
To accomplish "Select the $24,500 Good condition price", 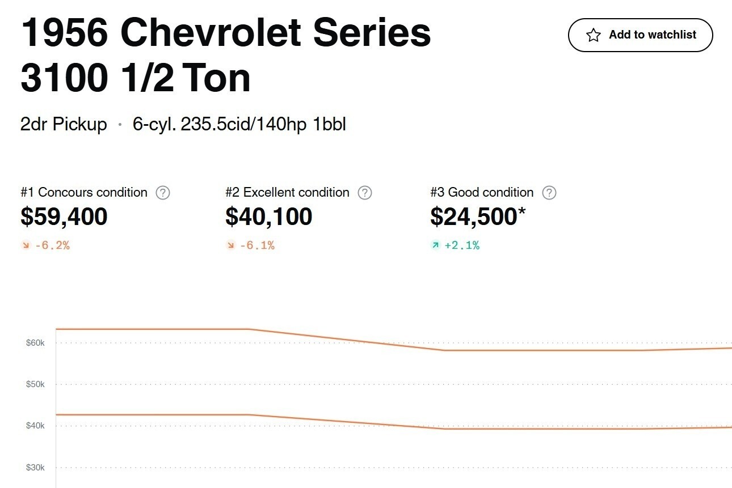I will coord(474,217).
